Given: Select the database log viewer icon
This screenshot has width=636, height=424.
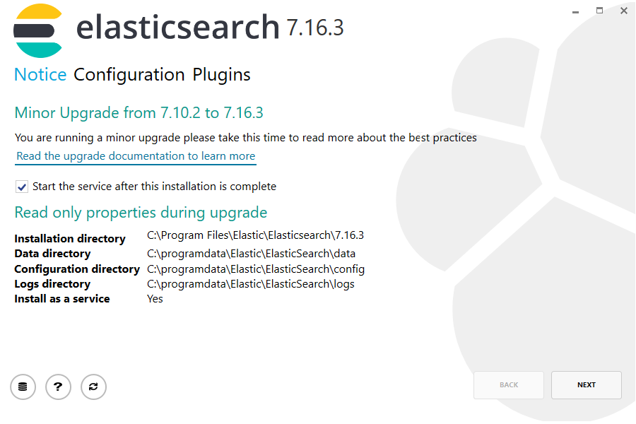Looking at the screenshot, I should tap(23, 387).
